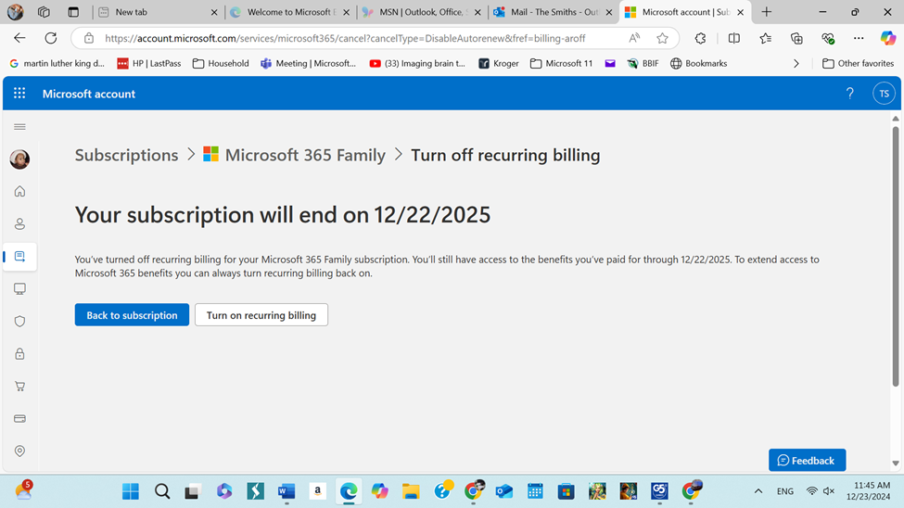Open Collections icon in toolbar

[x=796, y=38]
